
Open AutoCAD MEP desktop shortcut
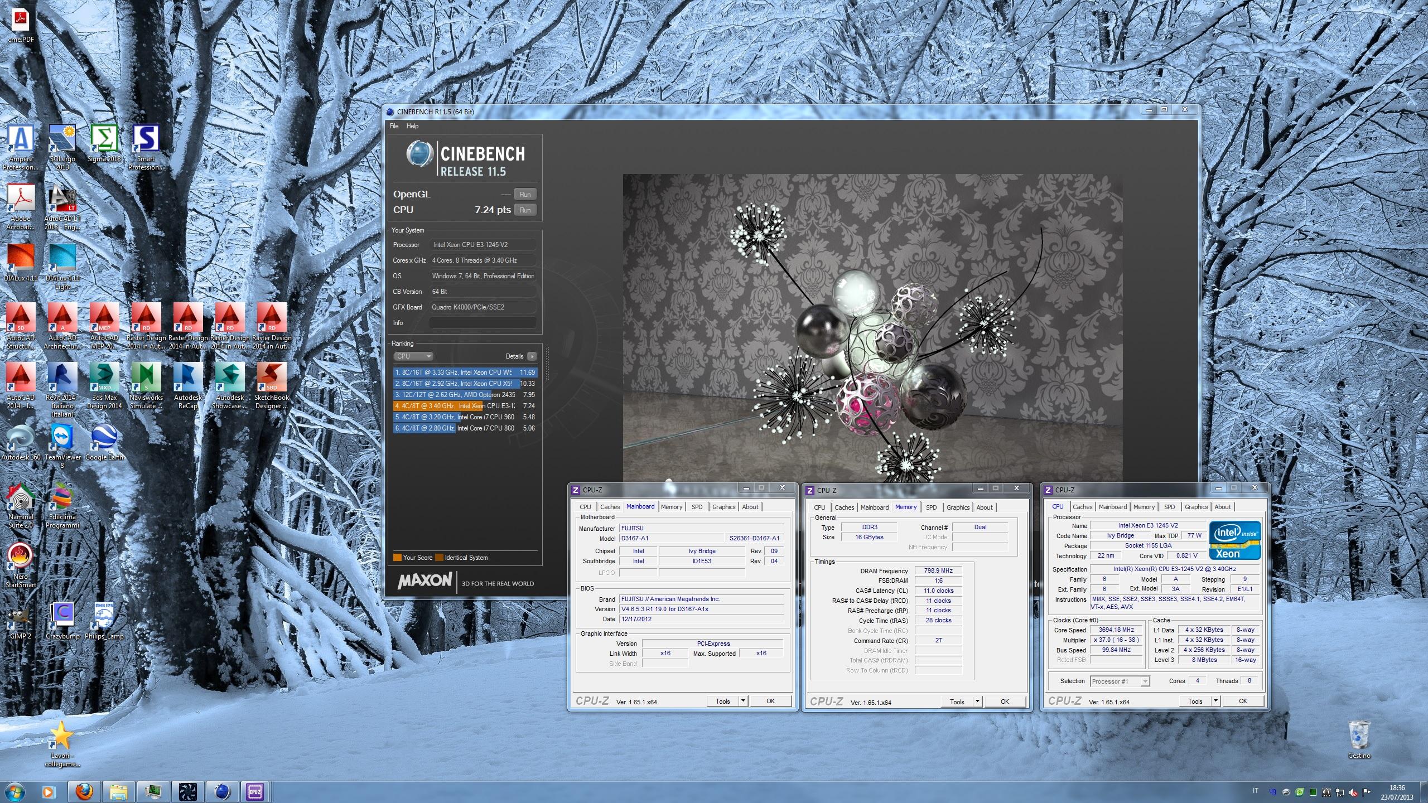click(x=104, y=327)
